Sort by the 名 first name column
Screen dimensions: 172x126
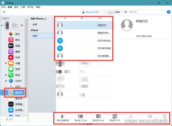[65, 18]
